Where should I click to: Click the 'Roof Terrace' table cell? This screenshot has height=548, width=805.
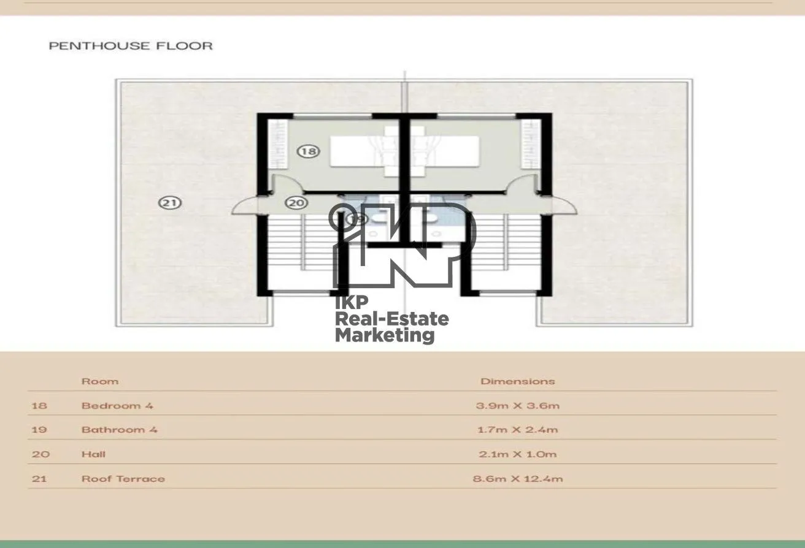pos(123,479)
